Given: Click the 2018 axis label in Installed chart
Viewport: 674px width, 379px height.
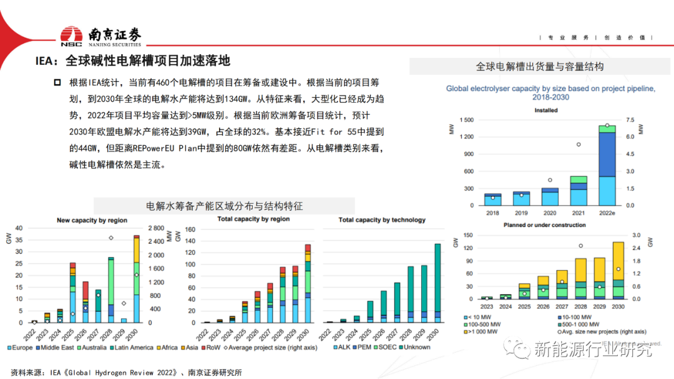Looking at the screenshot, I should [x=492, y=213].
